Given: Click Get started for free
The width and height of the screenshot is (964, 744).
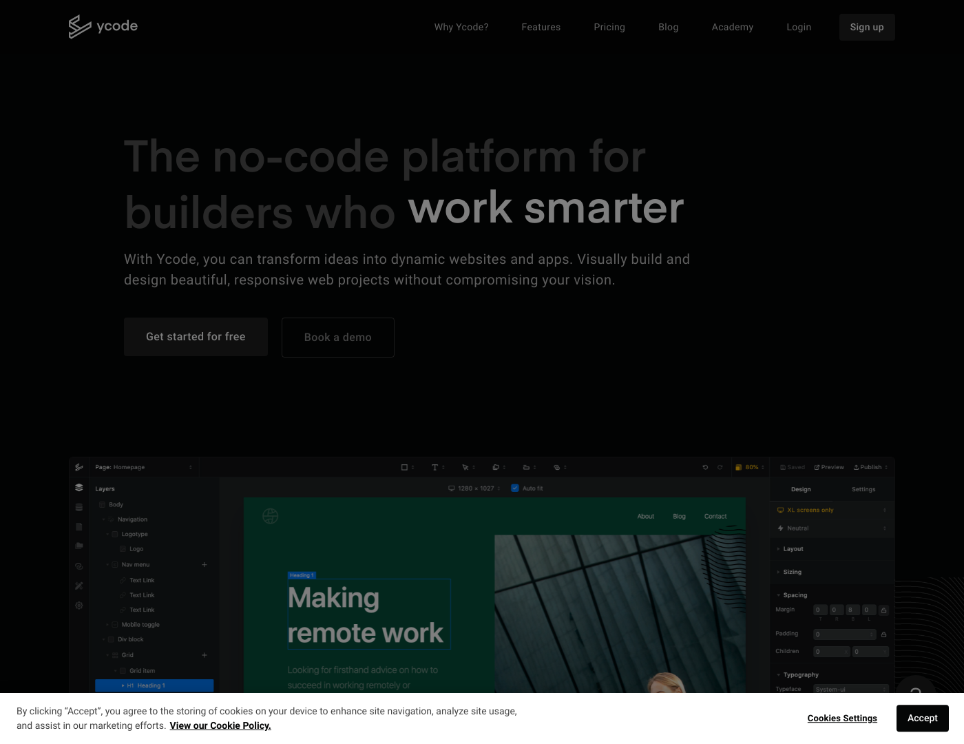Looking at the screenshot, I should [x=196, y=337].
